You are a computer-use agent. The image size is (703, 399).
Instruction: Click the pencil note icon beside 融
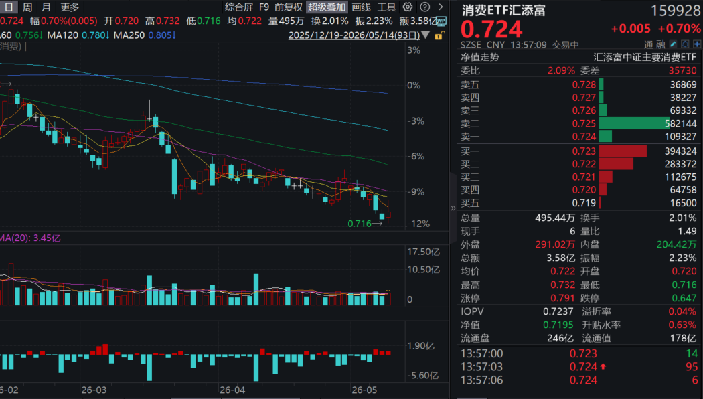pos(673,44)
